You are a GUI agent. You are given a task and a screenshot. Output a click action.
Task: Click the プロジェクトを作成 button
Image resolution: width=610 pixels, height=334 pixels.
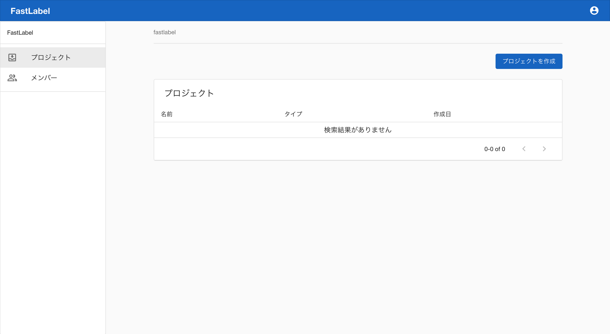[529, 61]
